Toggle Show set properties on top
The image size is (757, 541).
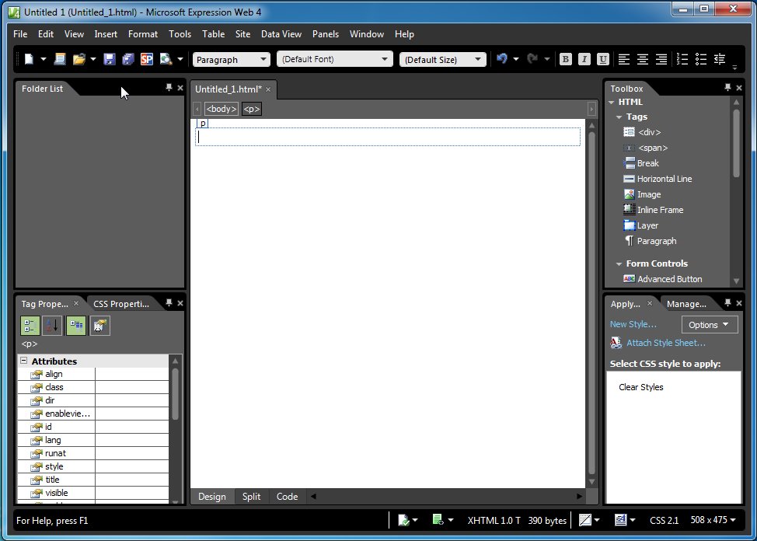pos(76,326)
